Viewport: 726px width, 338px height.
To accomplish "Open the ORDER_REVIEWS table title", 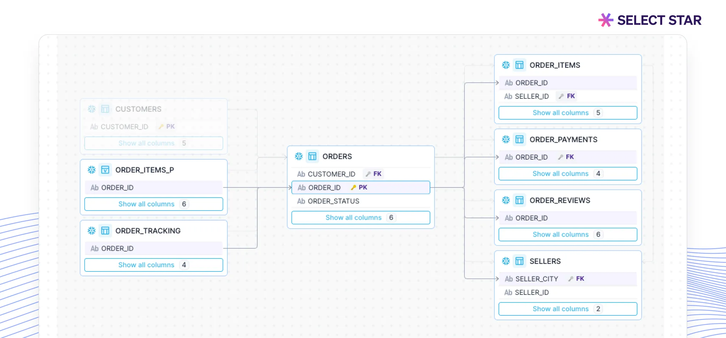I will [560, 200].
